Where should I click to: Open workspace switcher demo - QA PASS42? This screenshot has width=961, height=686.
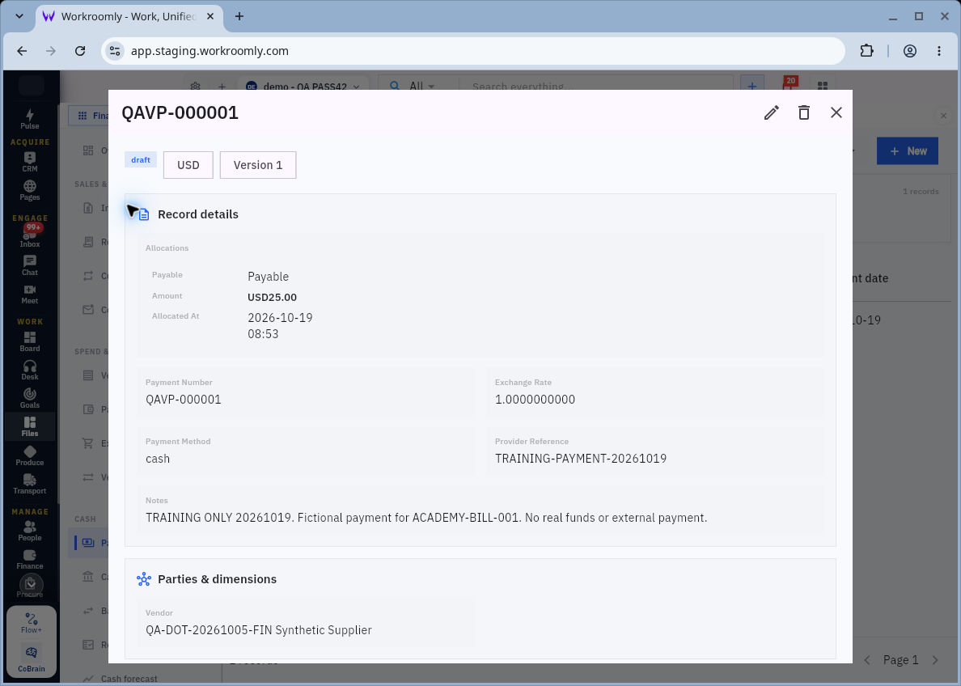pyautogui.click(x=303, y=87)
